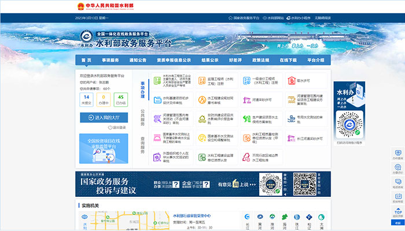Open 水工程建设规划同意书审核 orange circle icon
Image resolution: width=405 pixels, height=231 pixels.
pyautogui.click(x=202, y=100)
